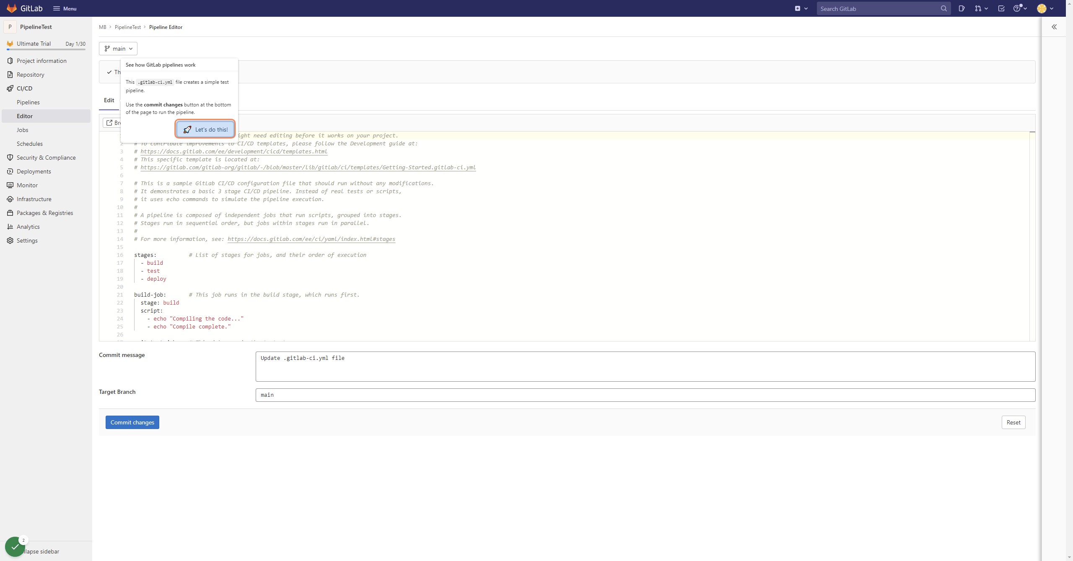Click the Search GitLab field
1073x561 pixels.
pyautogui.click(x=883, y=8)
